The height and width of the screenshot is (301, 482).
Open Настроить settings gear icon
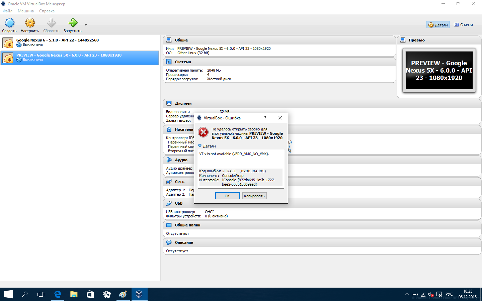(30, 23)
